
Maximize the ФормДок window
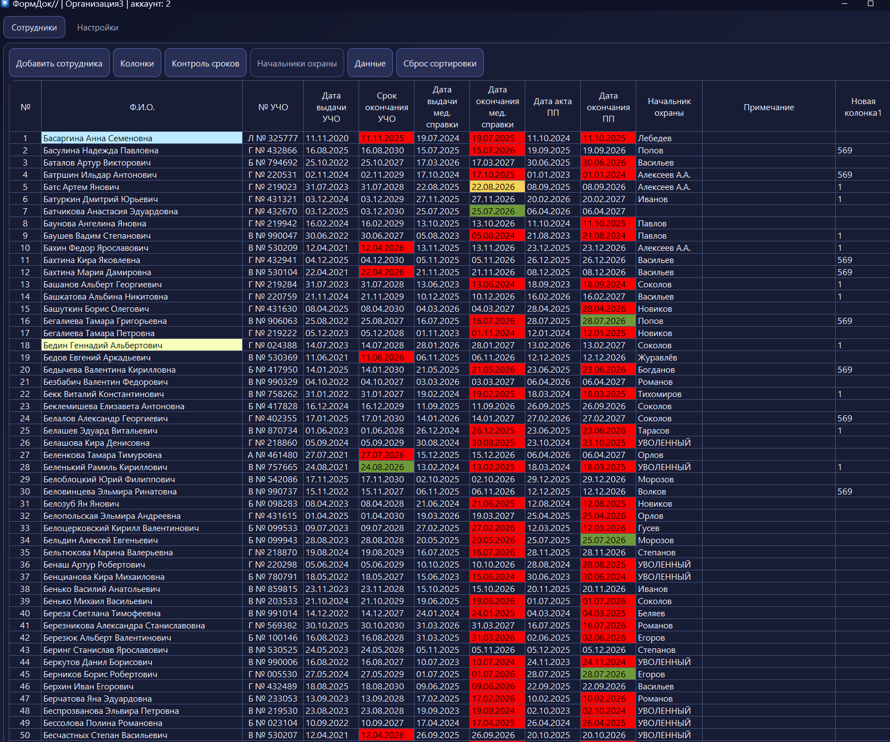pos(871,4)
